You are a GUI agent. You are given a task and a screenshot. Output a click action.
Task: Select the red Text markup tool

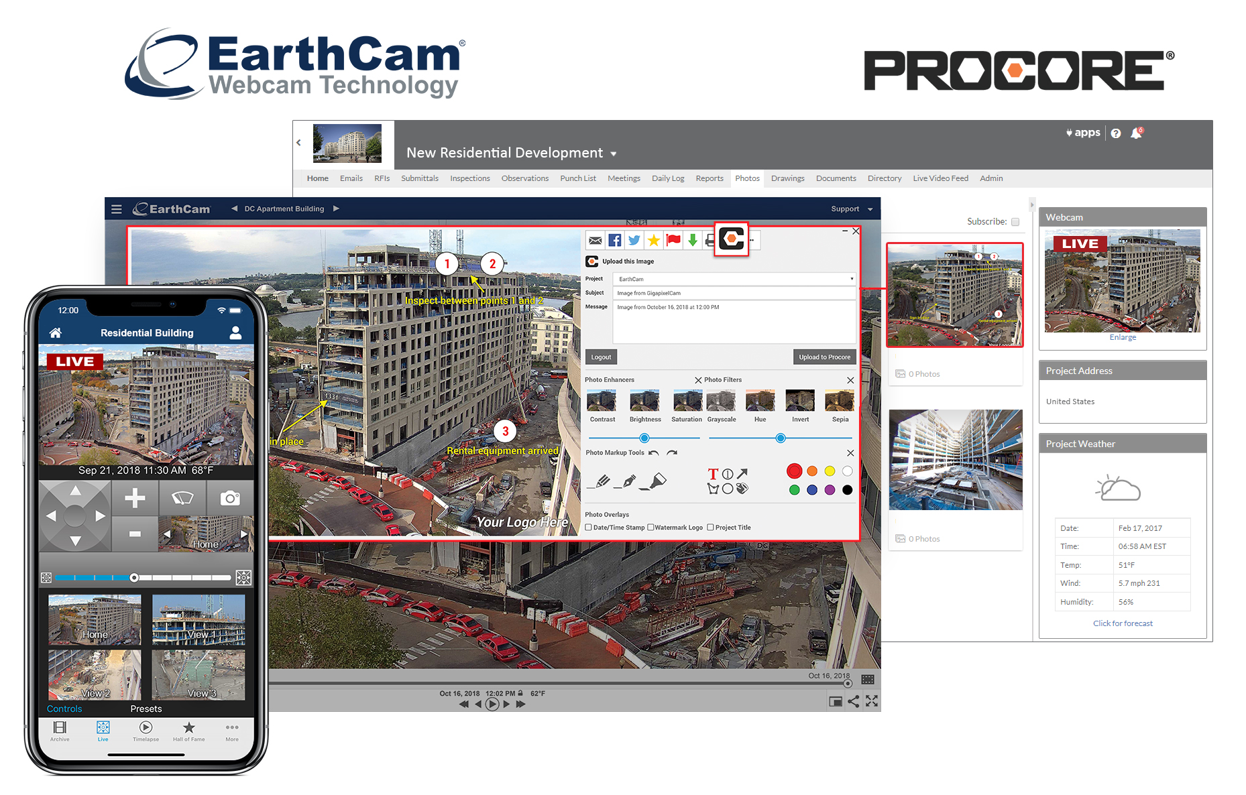[x=713, y=474]
